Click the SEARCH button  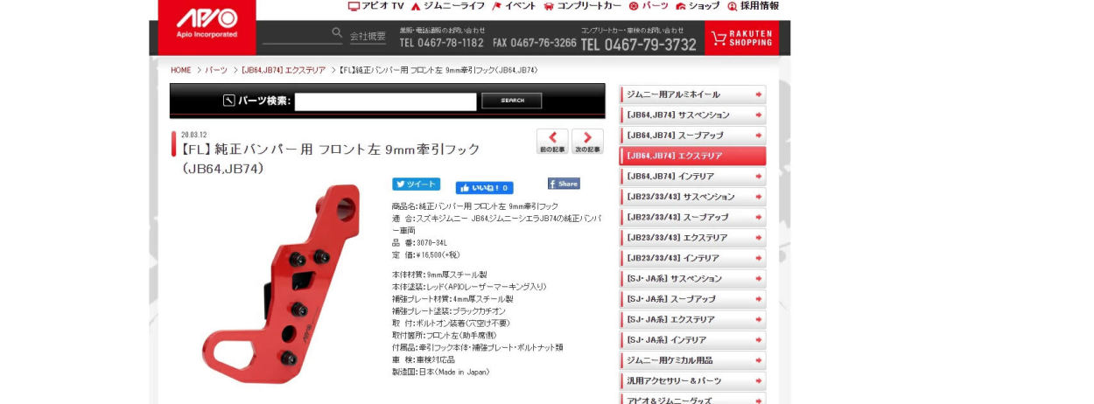coord(512,101)
